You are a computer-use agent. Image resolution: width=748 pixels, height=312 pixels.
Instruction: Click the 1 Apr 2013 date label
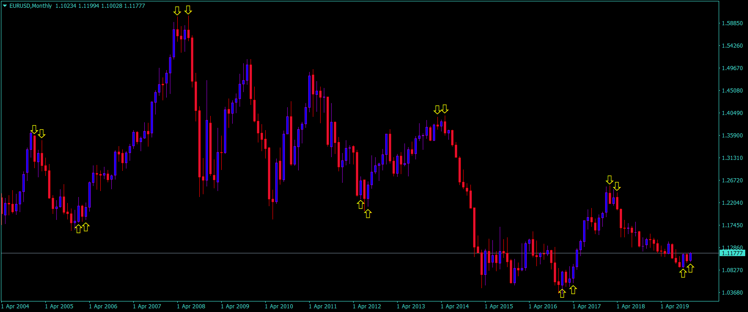pos(411,307)
